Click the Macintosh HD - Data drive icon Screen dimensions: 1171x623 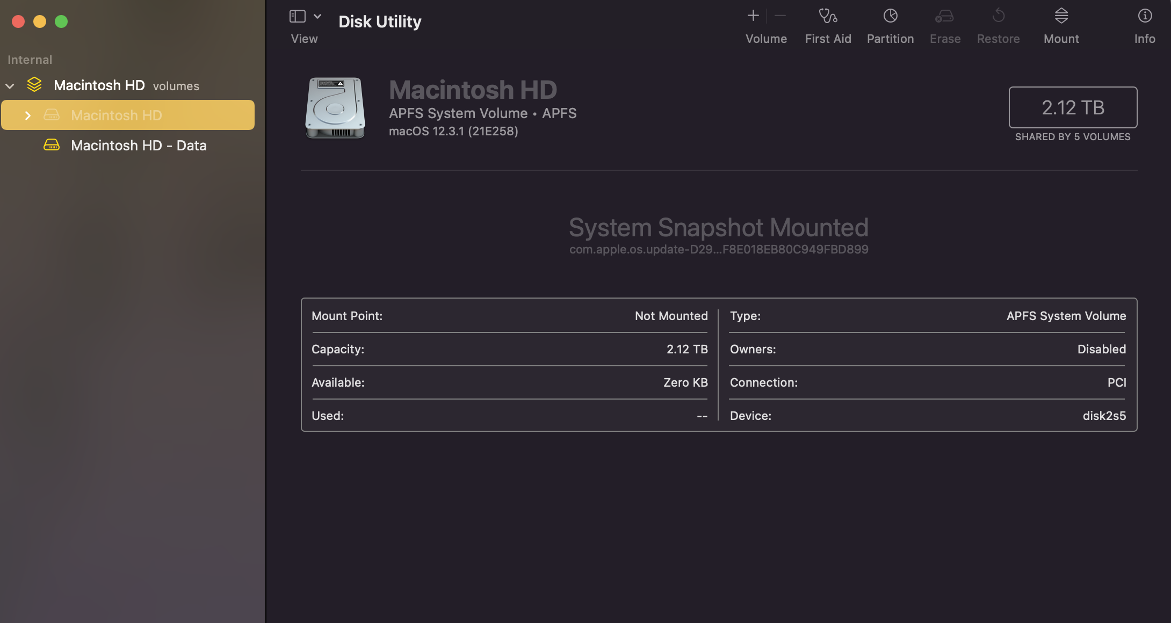(52, 146)
